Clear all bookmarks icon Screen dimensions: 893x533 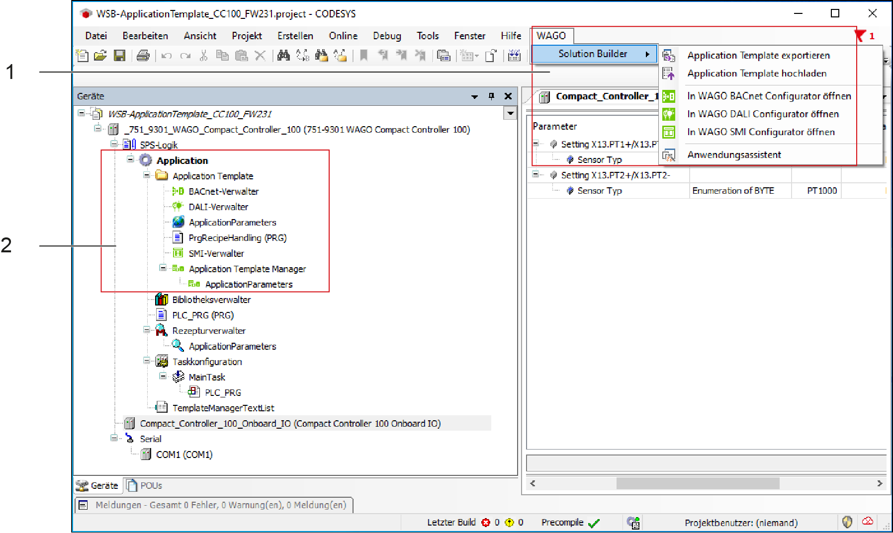coord(421,56)
